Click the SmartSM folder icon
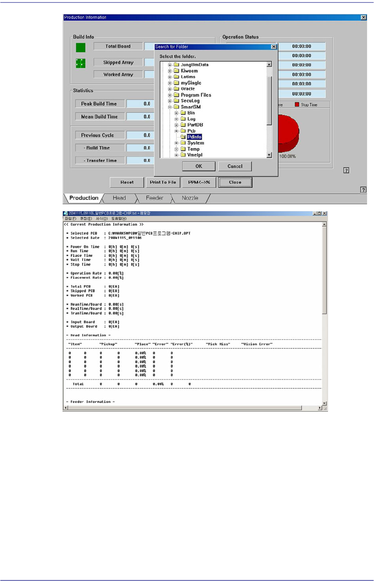Viewport: 374px width, 585px height. pyautogui.click(x=177, y=107)
